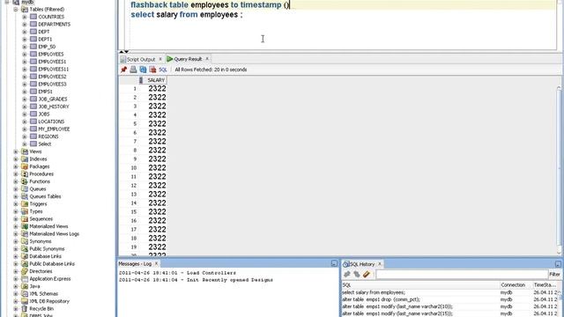Sort by the SALARY column header
The height and width of the screenshot is (317, 564).
pos(152,80)
